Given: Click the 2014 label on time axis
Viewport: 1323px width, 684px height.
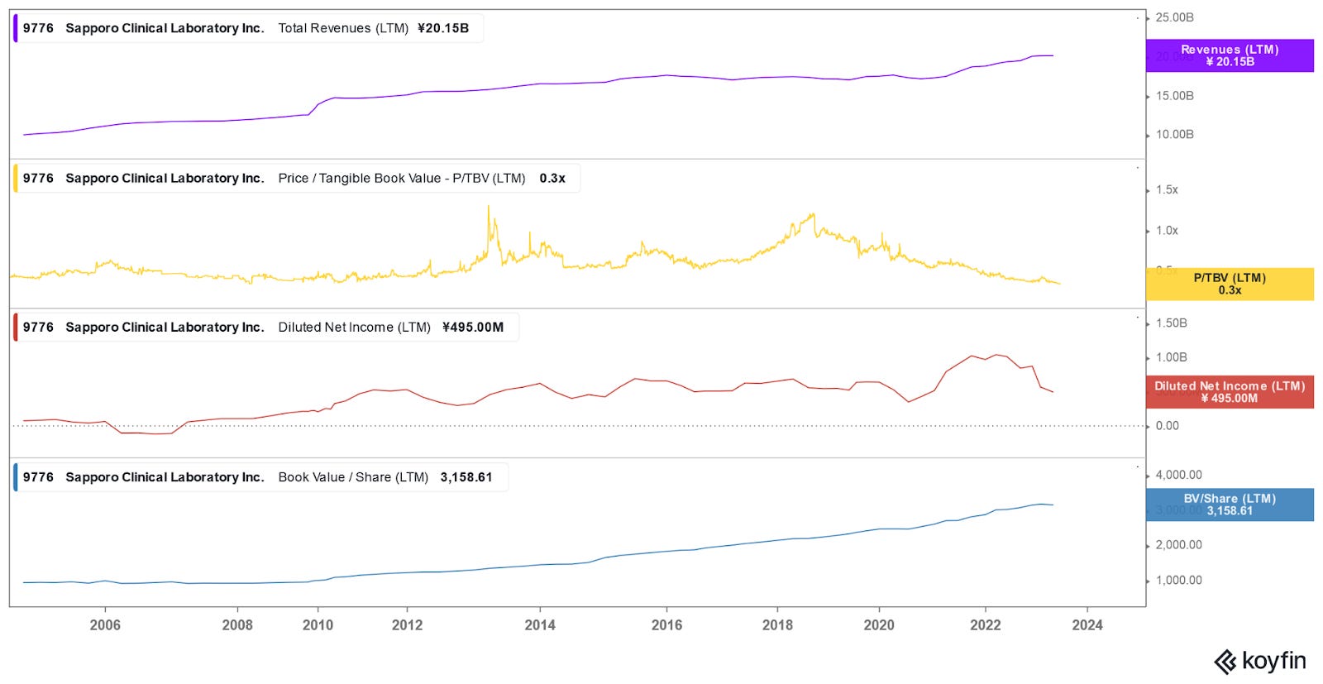Looking at the screenshot, I should [540, 625].
